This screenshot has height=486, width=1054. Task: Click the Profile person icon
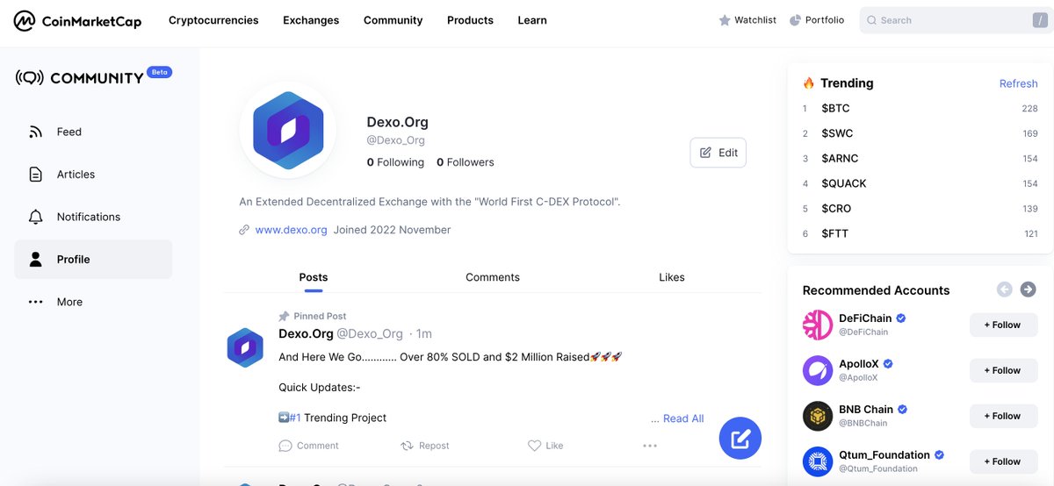[36, 260]
